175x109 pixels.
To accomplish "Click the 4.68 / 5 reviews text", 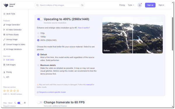I will tap(13, 94).
